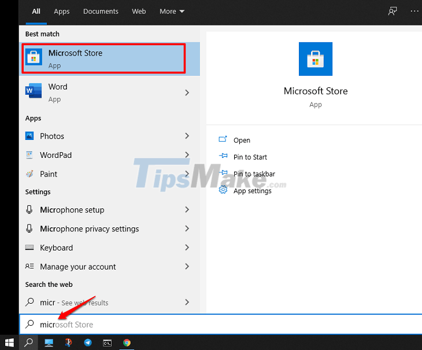Click Microphone privacy settings icon

[29, 229]
